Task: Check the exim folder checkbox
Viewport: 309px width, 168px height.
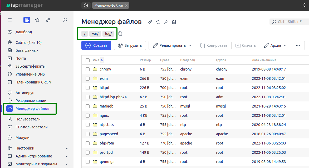Action: 88,79
